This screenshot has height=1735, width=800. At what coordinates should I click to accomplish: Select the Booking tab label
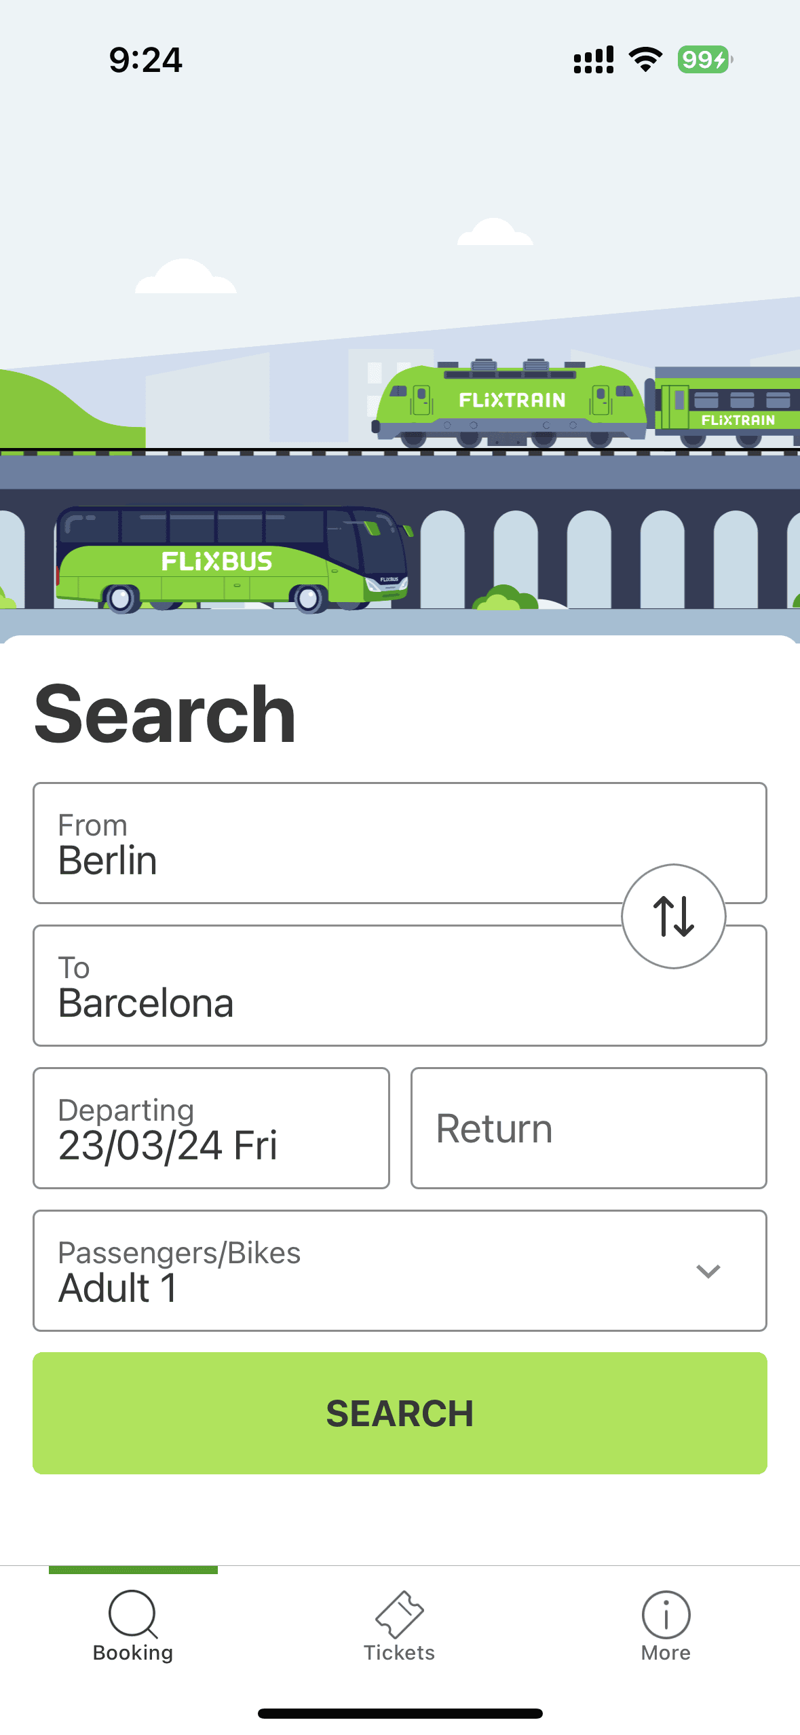tap(132, 1653)
